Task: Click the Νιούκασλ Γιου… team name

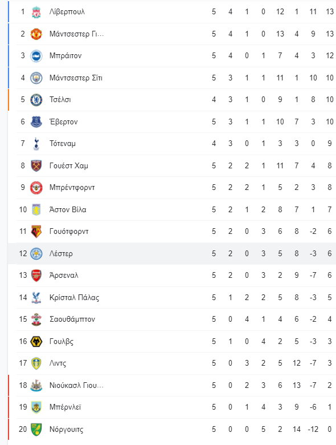Action: 76,386
